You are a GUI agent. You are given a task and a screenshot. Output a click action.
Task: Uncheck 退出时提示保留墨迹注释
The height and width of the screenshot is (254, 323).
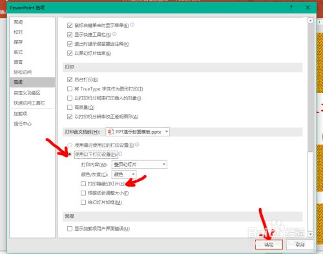coord(70,44)
